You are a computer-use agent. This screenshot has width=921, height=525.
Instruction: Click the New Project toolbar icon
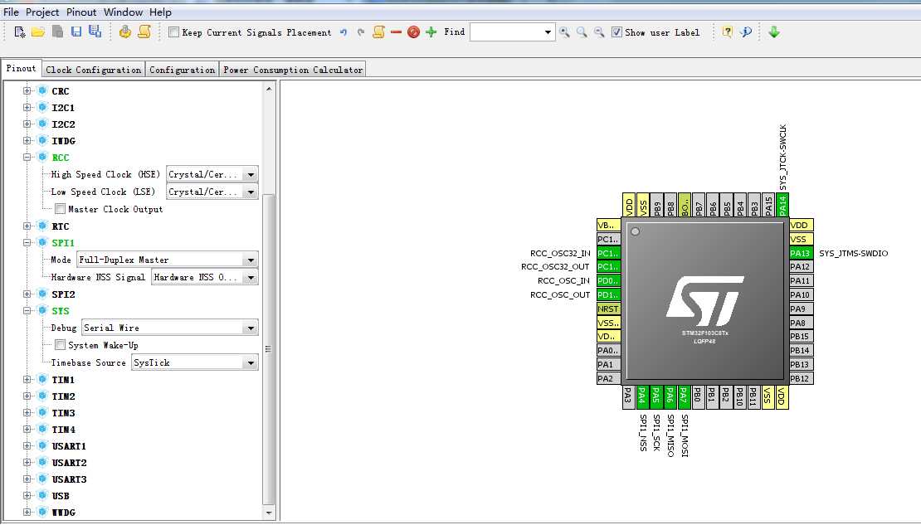point(19,32)
